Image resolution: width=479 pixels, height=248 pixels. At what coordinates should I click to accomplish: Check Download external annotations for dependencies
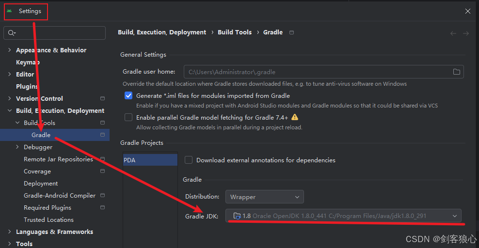click(x=189, y=160)
